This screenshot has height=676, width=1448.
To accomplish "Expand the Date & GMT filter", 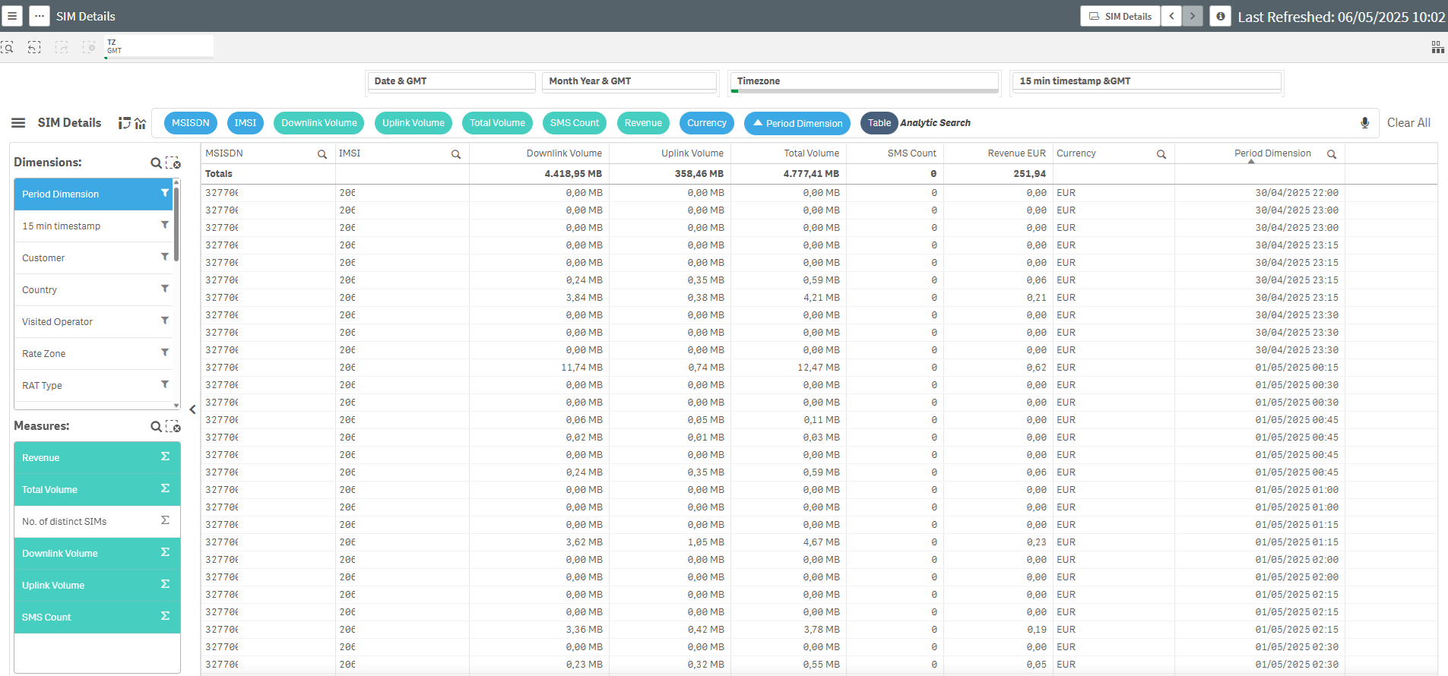I will [x=452, y=81].
